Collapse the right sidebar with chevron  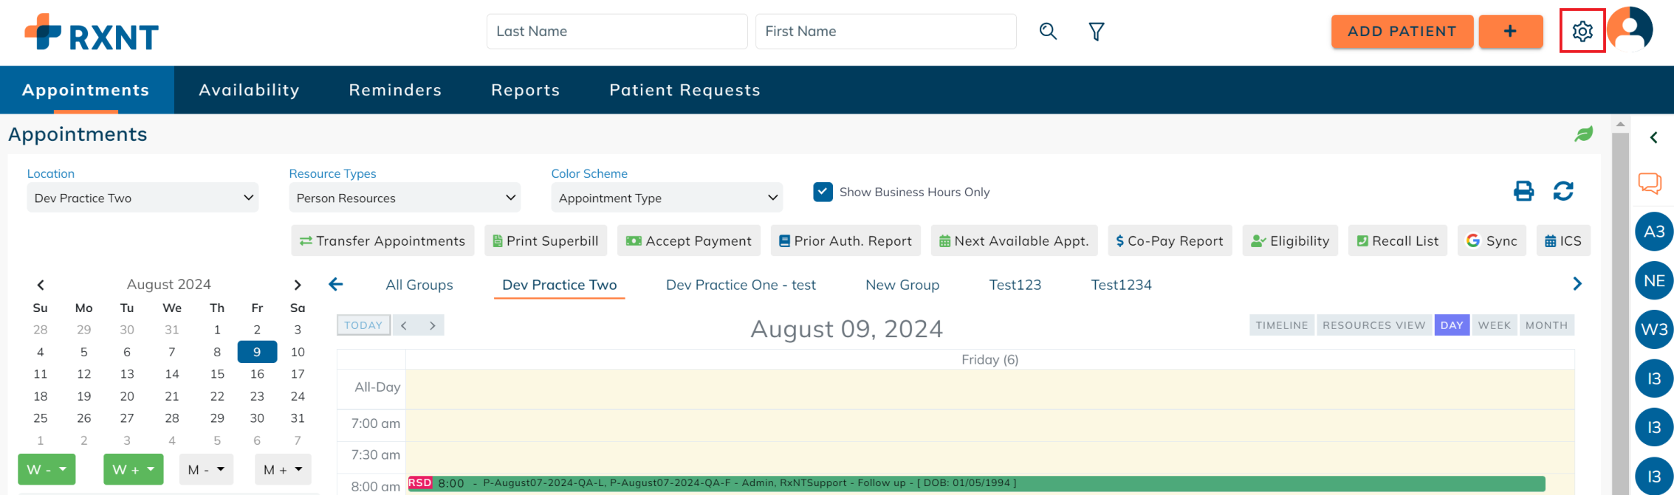click(1653, 138)
